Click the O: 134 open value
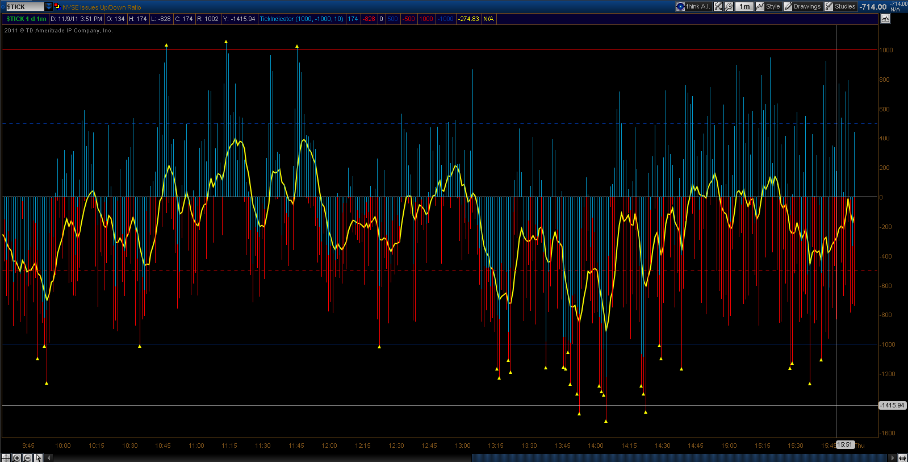Screen dimensions: 908x462 (x=115, y=19)
